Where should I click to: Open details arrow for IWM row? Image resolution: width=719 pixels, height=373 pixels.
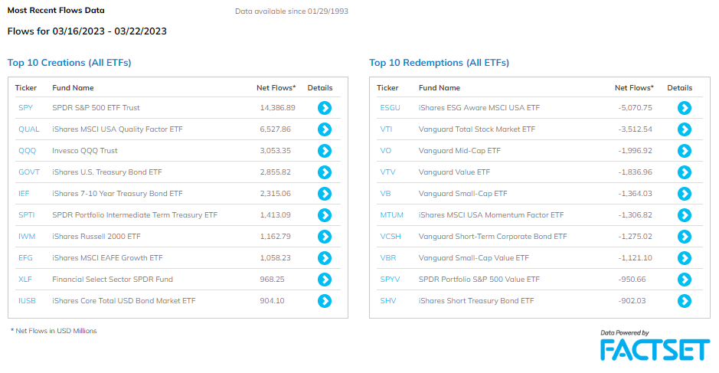325,236
